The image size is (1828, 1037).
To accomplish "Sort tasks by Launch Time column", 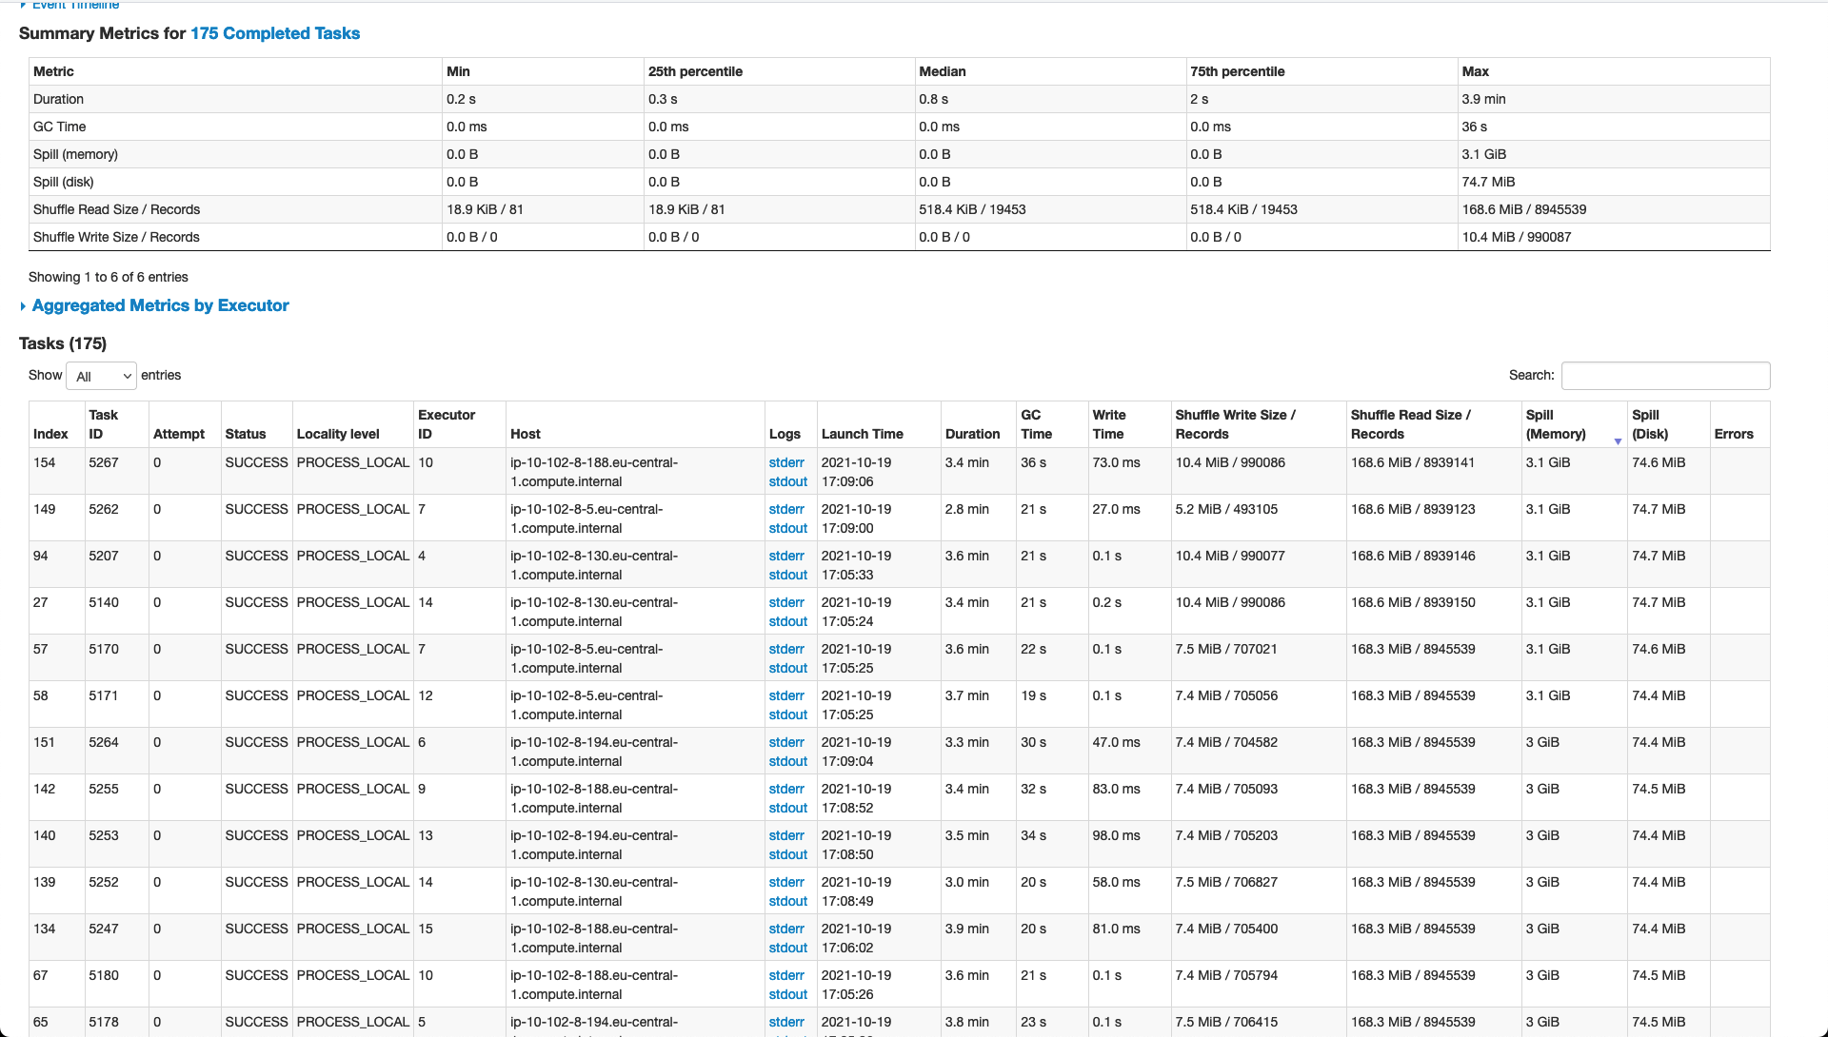I will (x=862, y=434).
